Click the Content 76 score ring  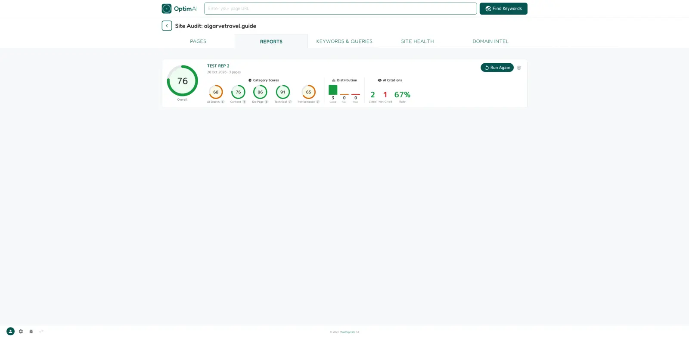[x=238, y=92]
